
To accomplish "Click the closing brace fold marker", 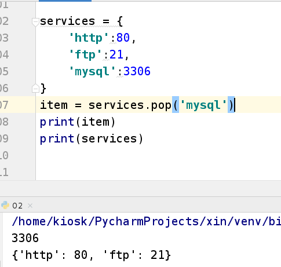I will pos(35,88).
